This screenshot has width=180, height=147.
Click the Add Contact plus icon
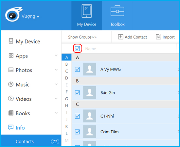[x=121, y=37]
